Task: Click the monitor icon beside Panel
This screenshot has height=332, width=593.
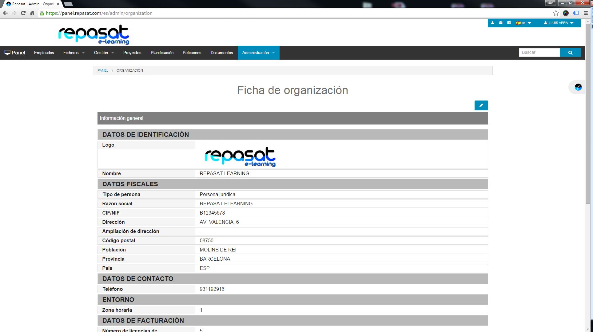Action: coord(7,53)
